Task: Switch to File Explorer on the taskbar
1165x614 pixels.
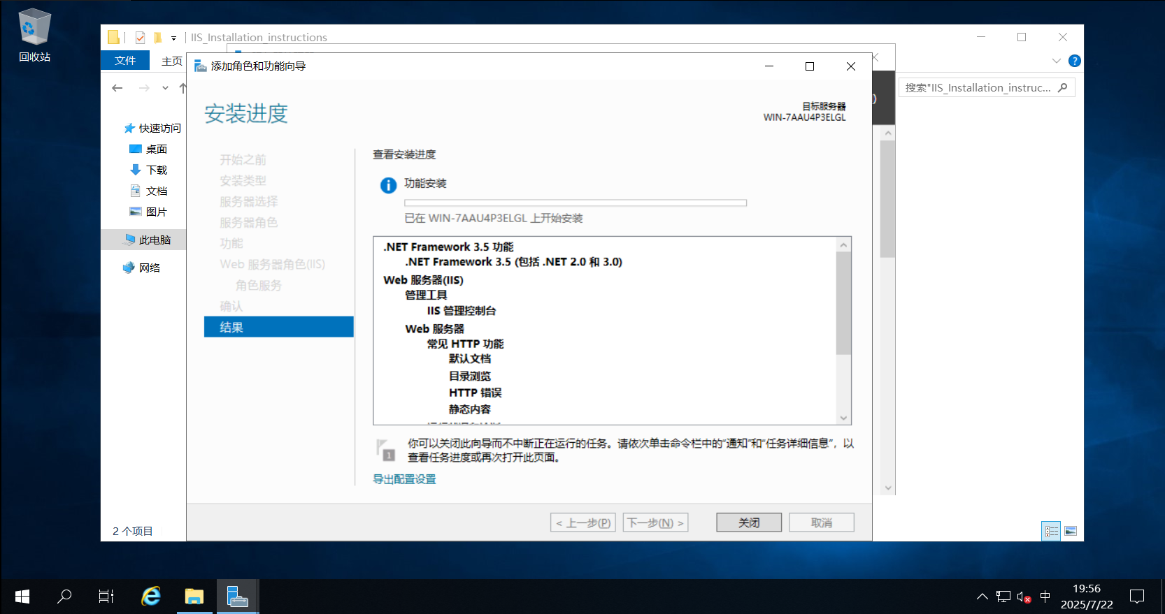Action: click(x=194, y=597)
